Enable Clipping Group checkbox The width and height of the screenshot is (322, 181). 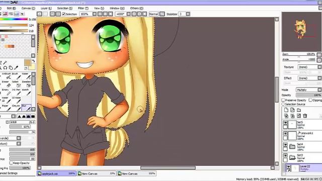[x=310, y=100]
